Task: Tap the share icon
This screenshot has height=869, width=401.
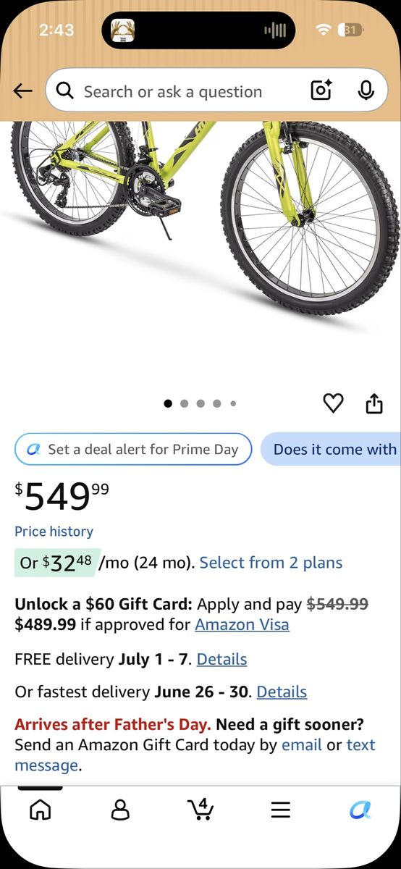Action: pos(374,403)
